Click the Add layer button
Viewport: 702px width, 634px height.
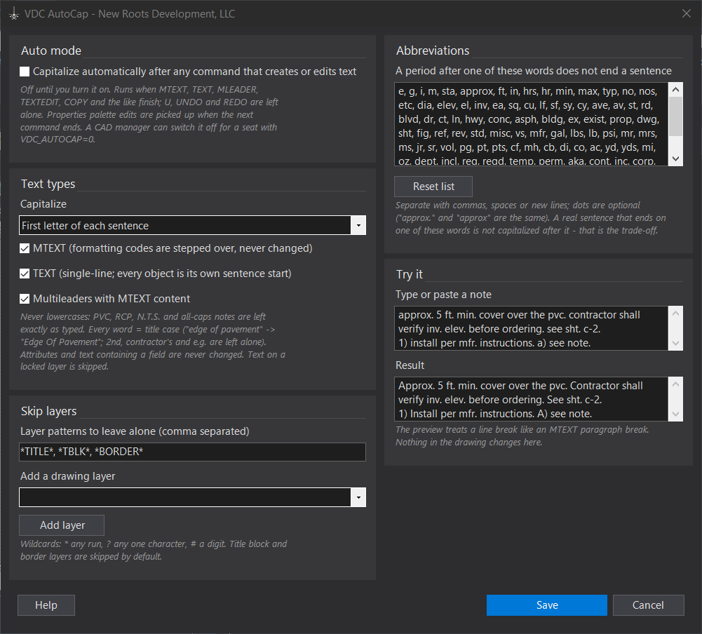62,525
